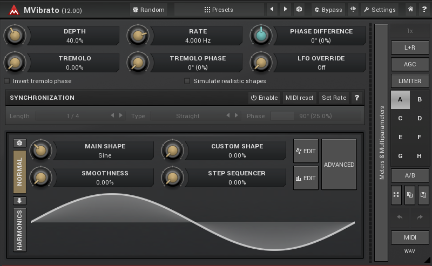
Task: Click the next preset arrow
Action: 286,9
